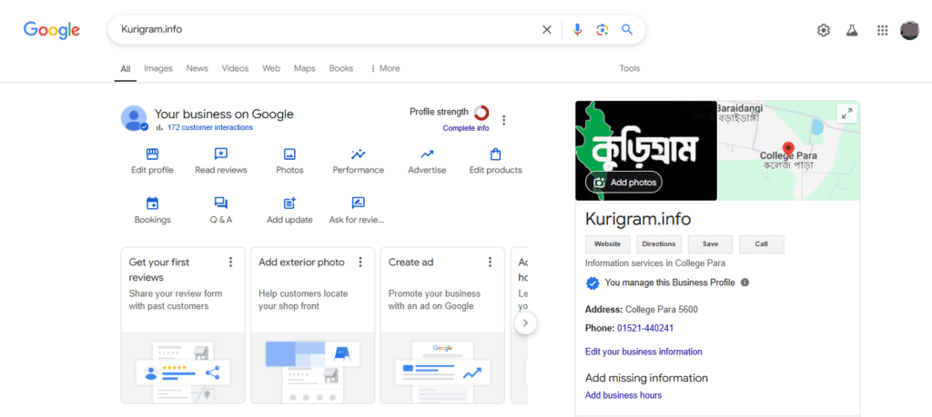Open the Tools search options
The width and height of the screenshot is (932, 417).
[x=630, y=68]
